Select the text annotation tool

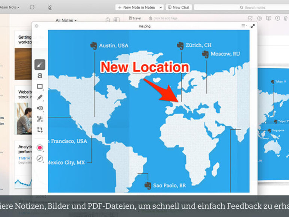(40, 75)
